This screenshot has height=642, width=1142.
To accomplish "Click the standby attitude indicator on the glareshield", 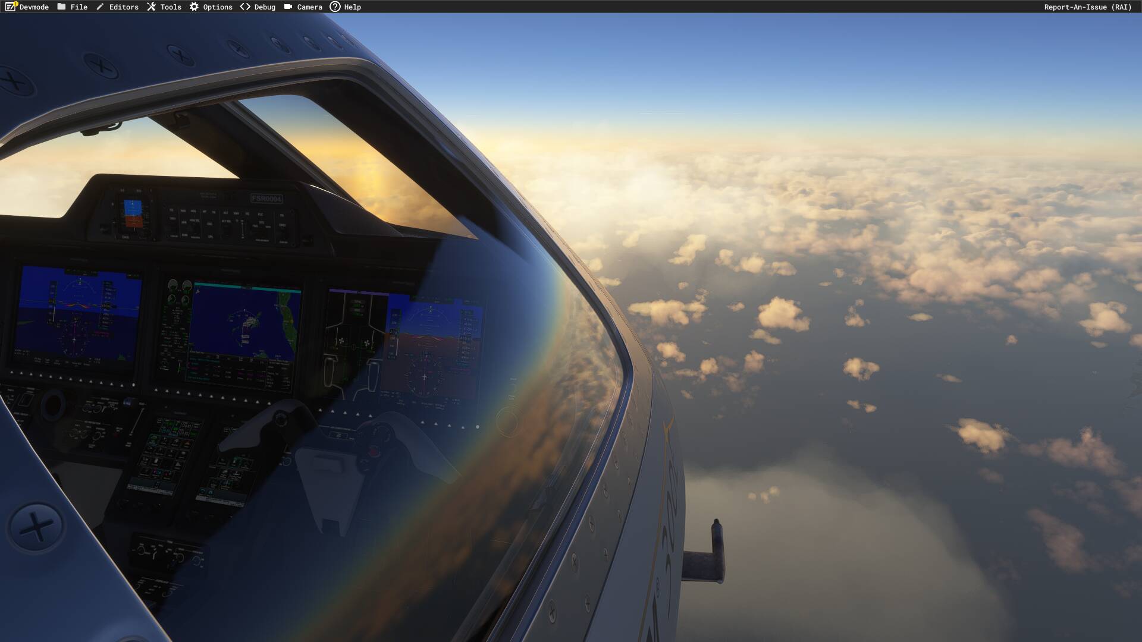I will pyautogui.click(x=133, y=214).
